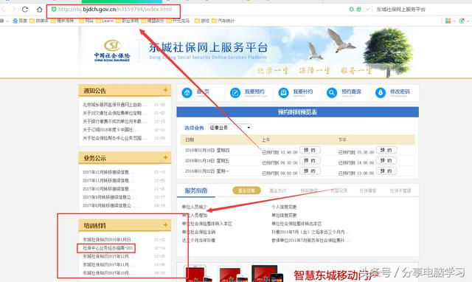Reload the page with the refresh icon
The image size is (472, 282).
coord(25,10)
